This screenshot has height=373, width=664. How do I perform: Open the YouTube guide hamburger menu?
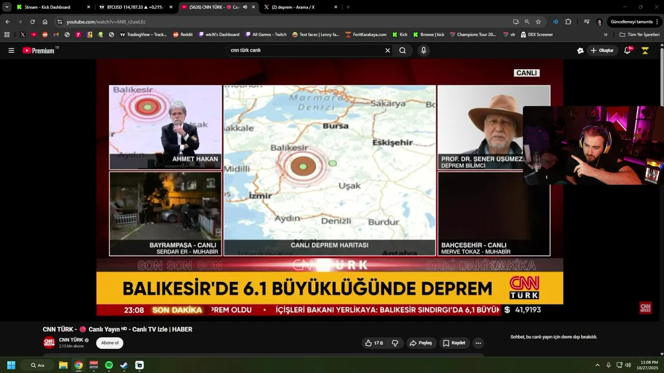11,50
